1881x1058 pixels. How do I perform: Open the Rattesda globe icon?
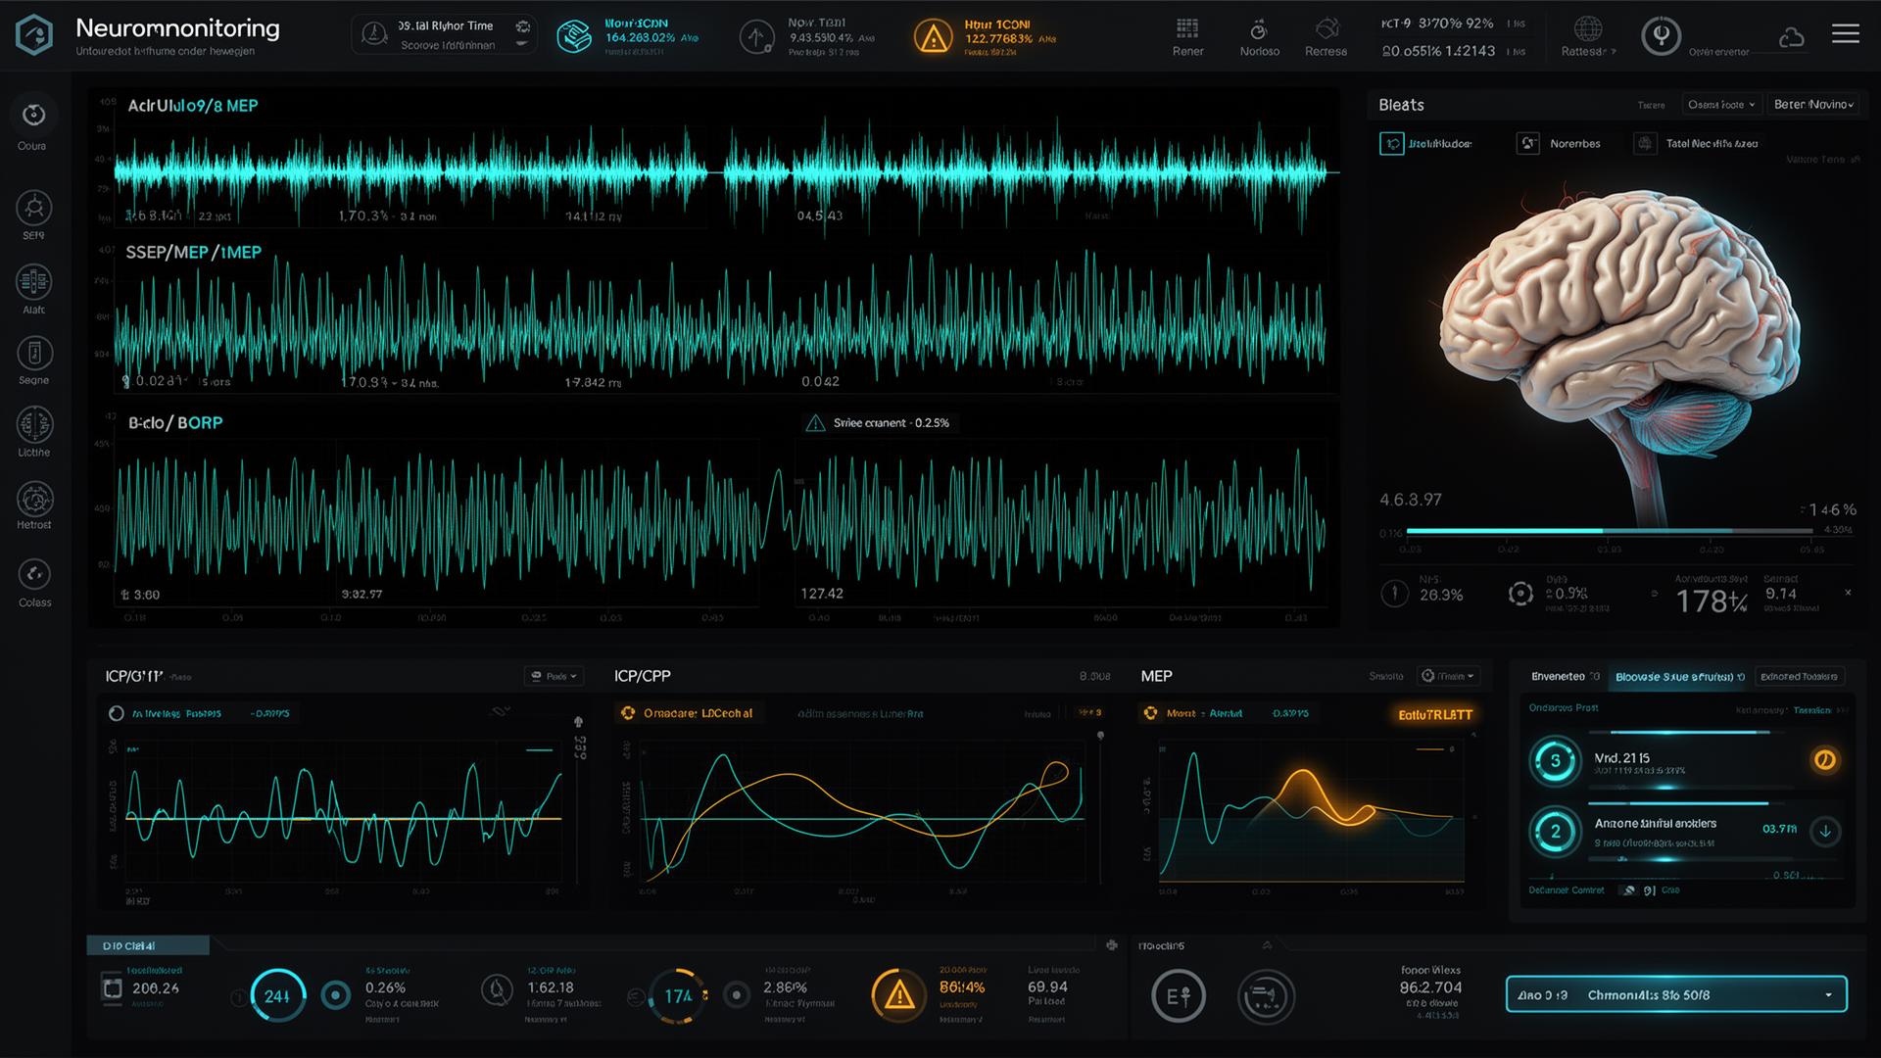[1587, 27]
